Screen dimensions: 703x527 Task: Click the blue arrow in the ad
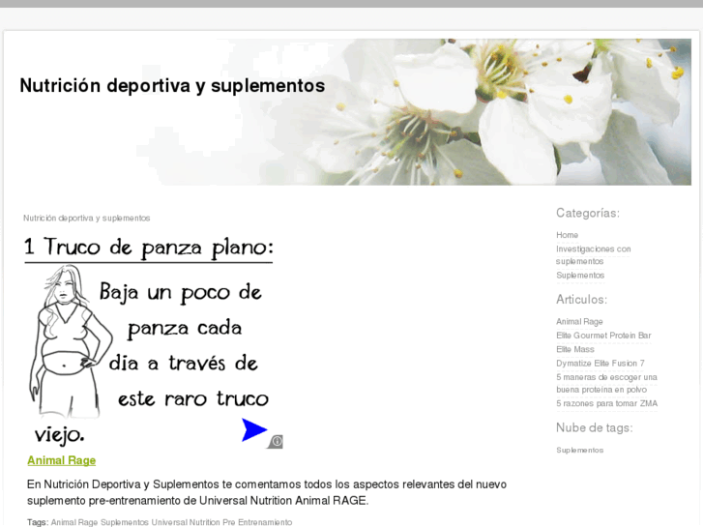[253, 429]
